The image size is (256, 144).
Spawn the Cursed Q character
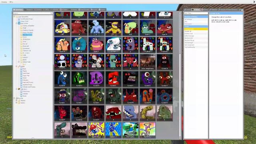(x=79, y=113)
